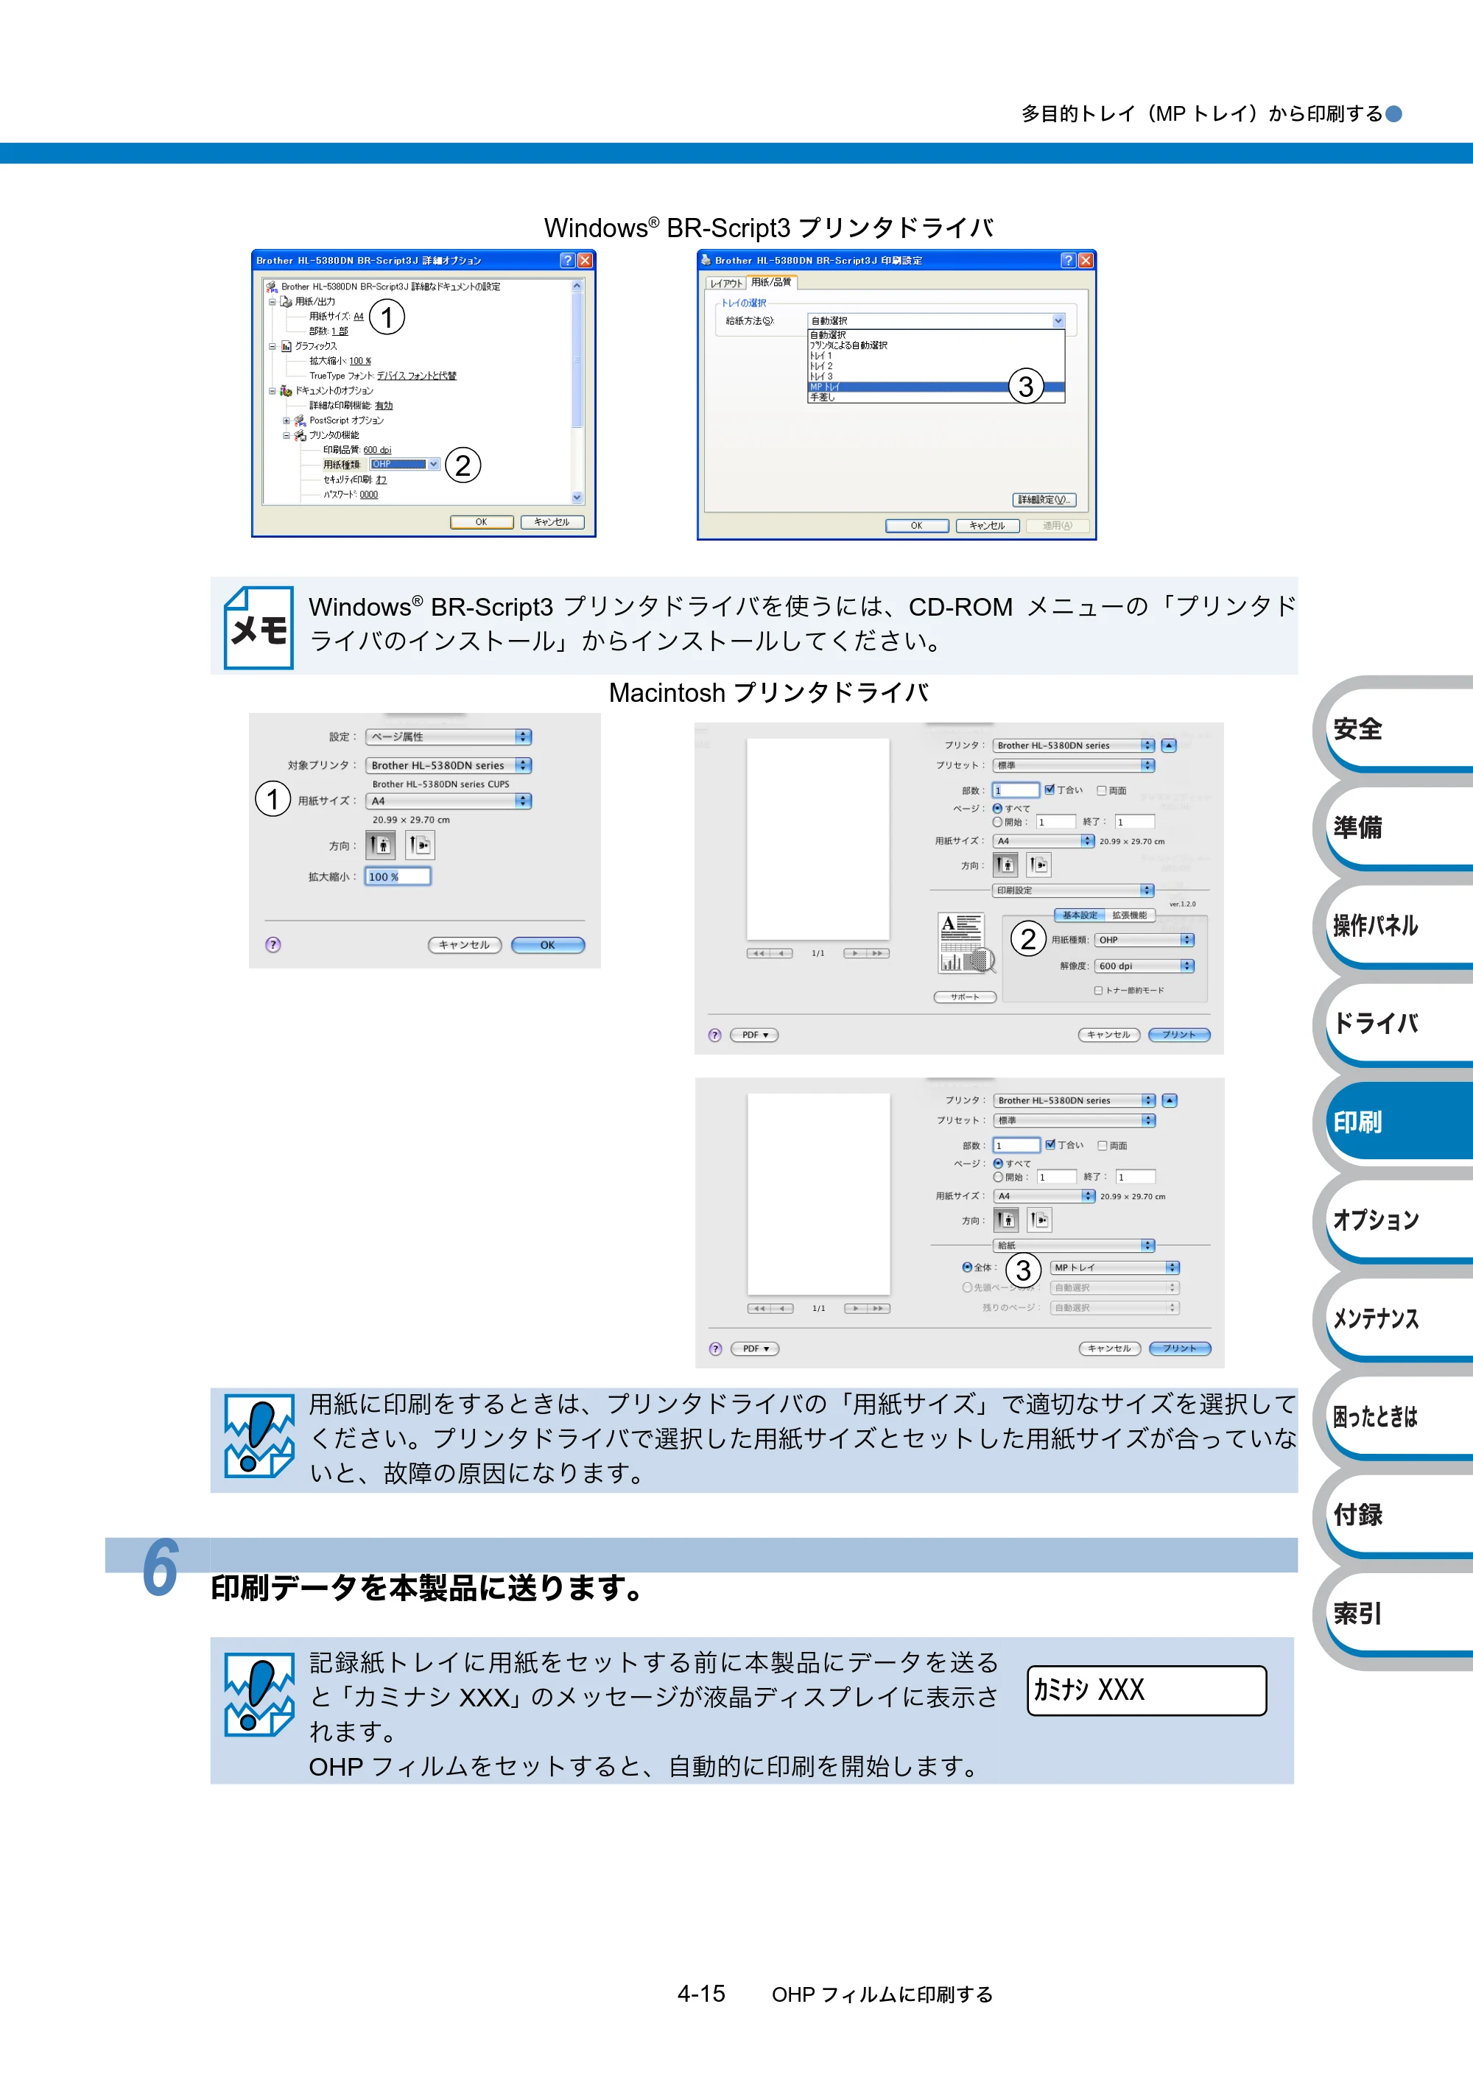This screenshot has width=1473, height=2085.
Task: Click next page arrow in print preview
Action: [854, 954]
